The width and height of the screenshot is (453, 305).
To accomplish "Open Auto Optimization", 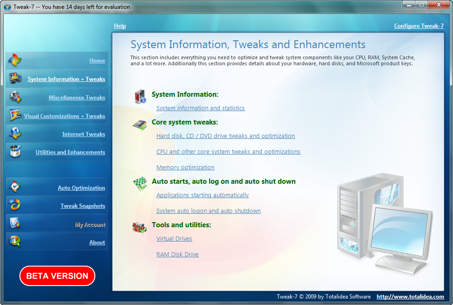I will [81, 187].
